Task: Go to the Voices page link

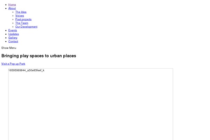Action: click(x=20, y=16)
